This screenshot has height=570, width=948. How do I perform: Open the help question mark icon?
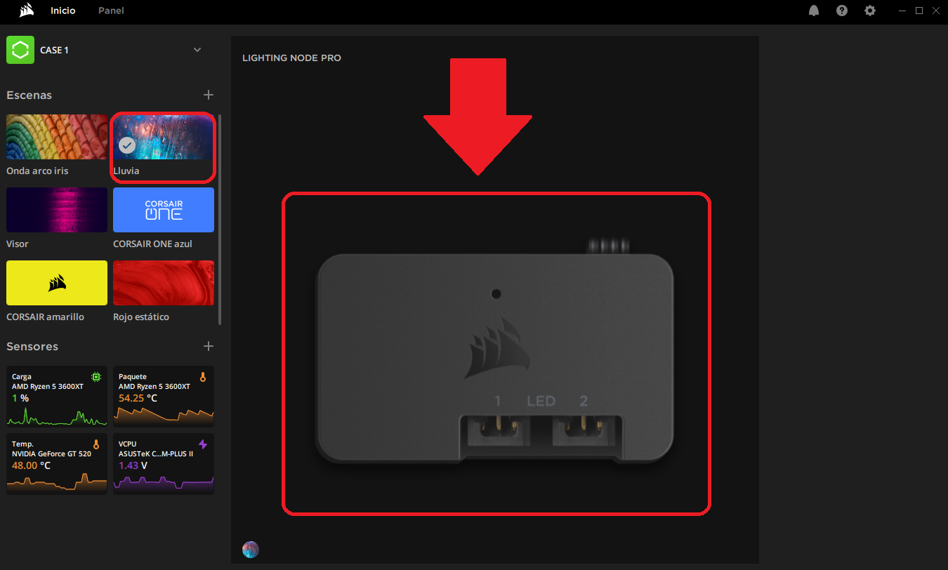[x=842, y=11]
